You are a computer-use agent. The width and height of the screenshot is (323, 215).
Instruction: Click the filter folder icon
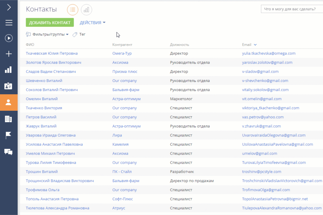tap(28, 34)
